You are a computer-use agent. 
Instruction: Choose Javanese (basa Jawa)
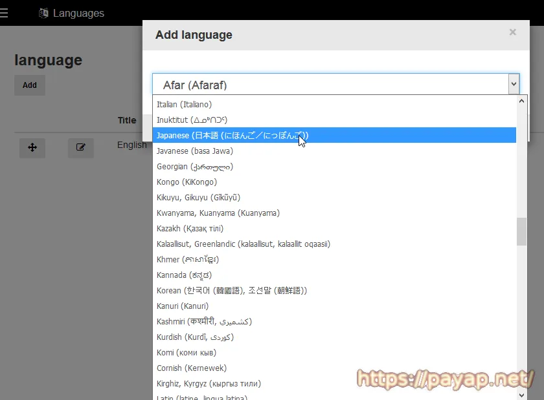coord(194,151)
